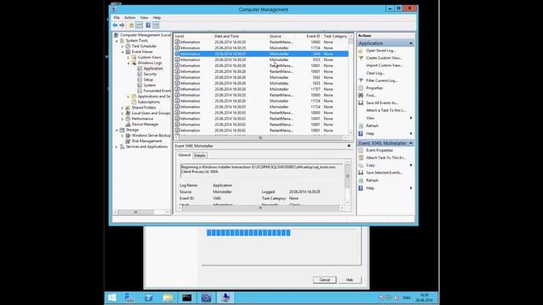Click Cancel in the setup window
543x305 pixels.
coord(324,280)
